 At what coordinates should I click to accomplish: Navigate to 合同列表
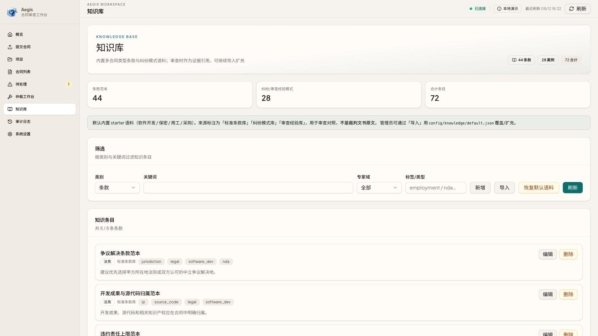coord(40,72)
